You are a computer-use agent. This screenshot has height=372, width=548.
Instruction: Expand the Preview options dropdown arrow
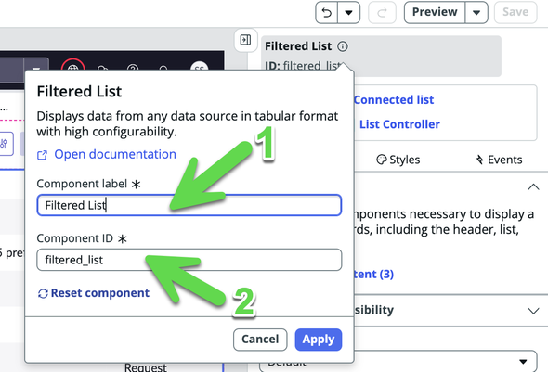(x=476, y=13)
